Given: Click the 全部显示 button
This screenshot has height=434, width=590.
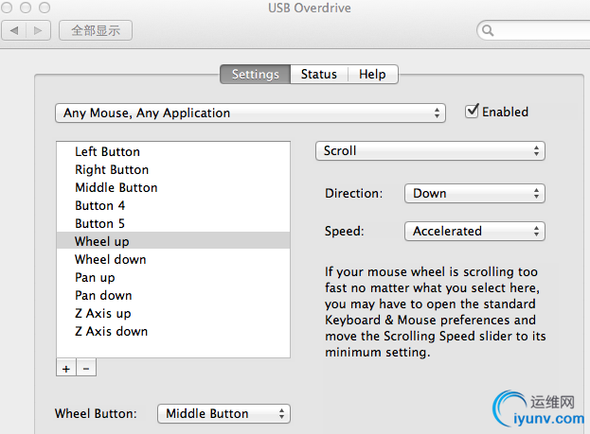Looking at the screenshot, I should [96, 30].
